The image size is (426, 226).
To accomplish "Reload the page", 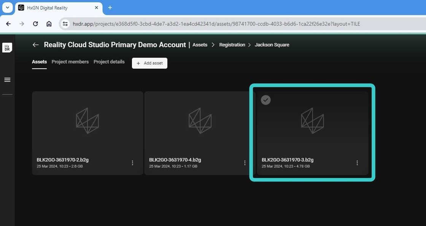I will tap(35, 24).
